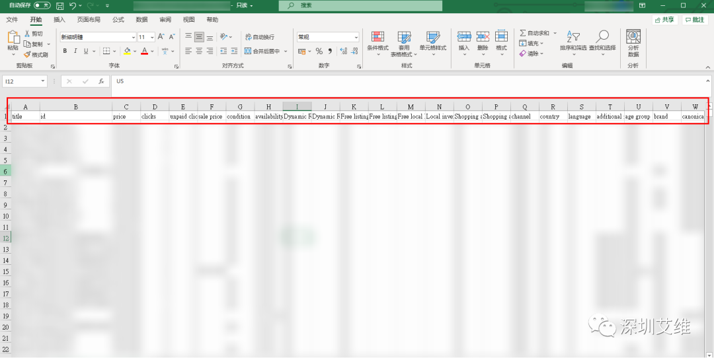Open the number format (常规) dropdown
This screenshot has height=358, width=714.
click(x=356, y=37)
